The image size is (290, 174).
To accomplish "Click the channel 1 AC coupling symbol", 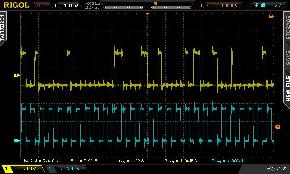I will [x=17, y=169].
